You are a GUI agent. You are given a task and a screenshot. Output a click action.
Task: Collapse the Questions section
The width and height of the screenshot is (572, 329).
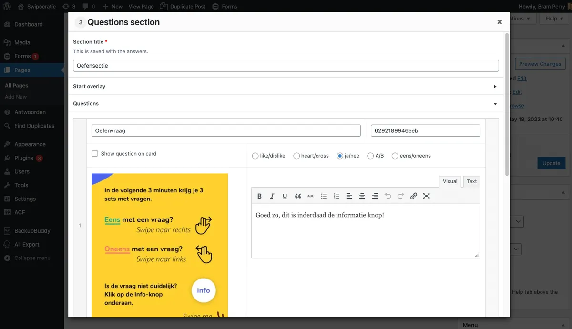click(x=495, y=104)
